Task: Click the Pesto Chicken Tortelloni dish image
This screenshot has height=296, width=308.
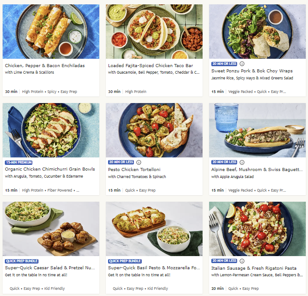Action: click(154, 130)
